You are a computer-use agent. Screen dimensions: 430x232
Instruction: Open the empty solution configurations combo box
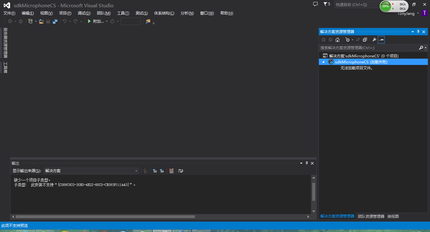point(131,21)
